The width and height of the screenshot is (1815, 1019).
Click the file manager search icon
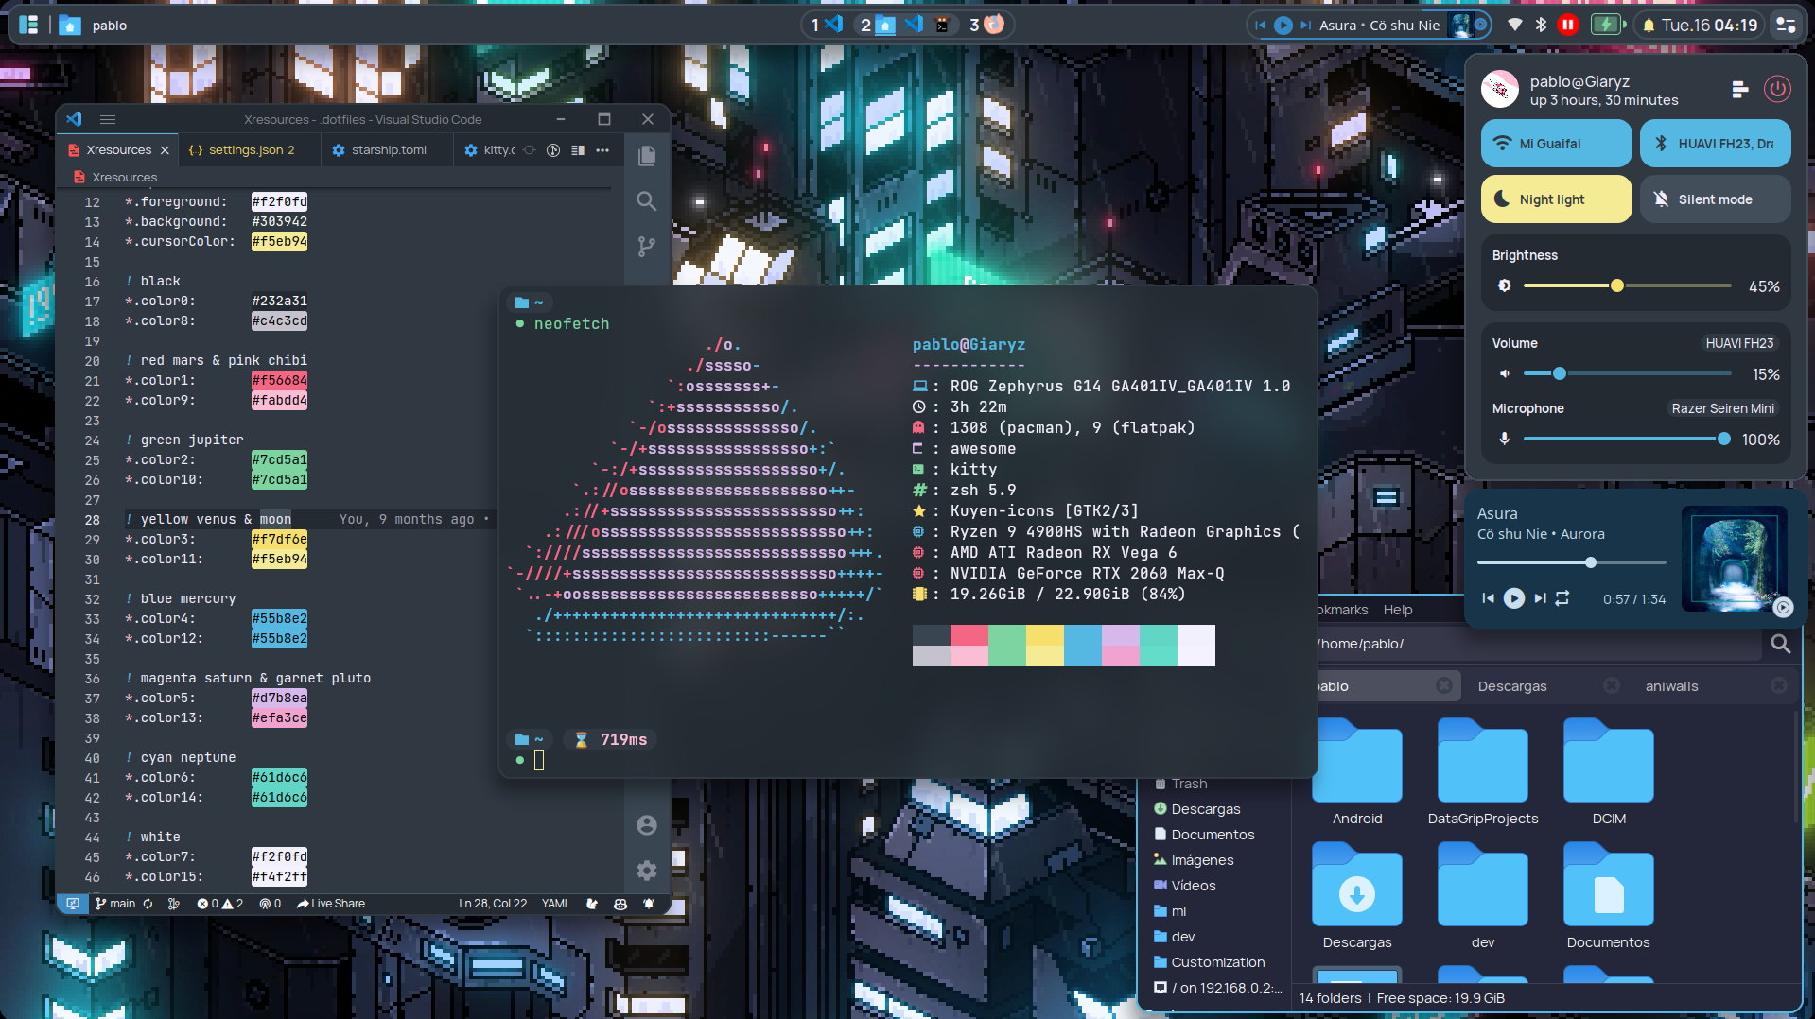(1780, 644)
